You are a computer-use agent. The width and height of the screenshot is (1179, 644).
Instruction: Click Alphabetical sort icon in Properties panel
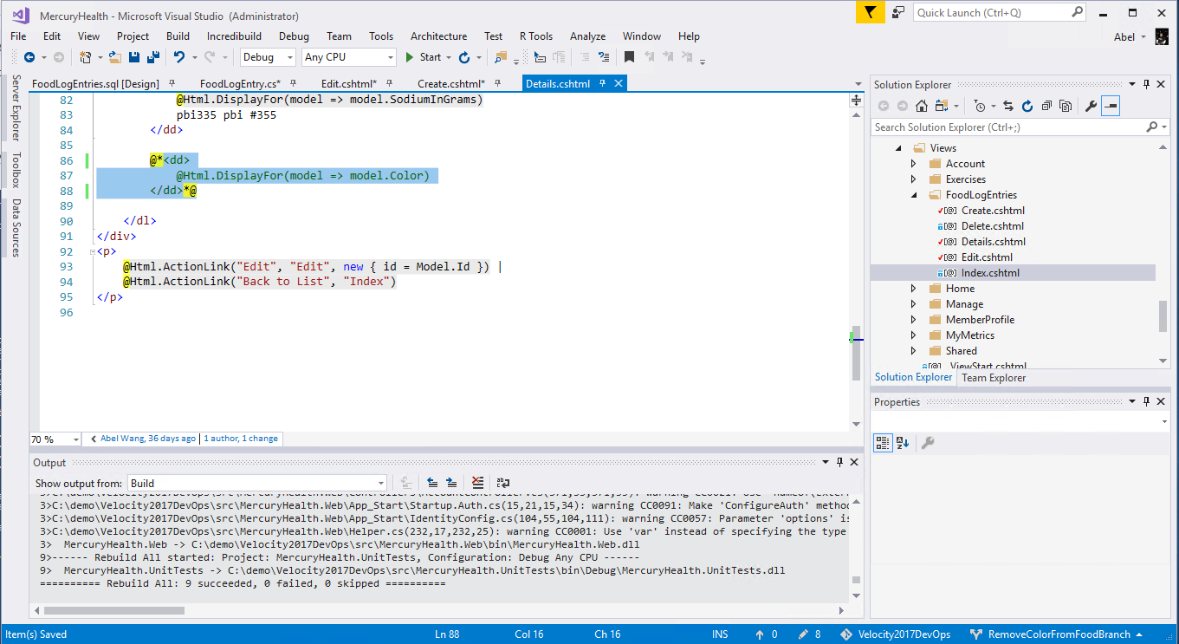pos(903,443)
